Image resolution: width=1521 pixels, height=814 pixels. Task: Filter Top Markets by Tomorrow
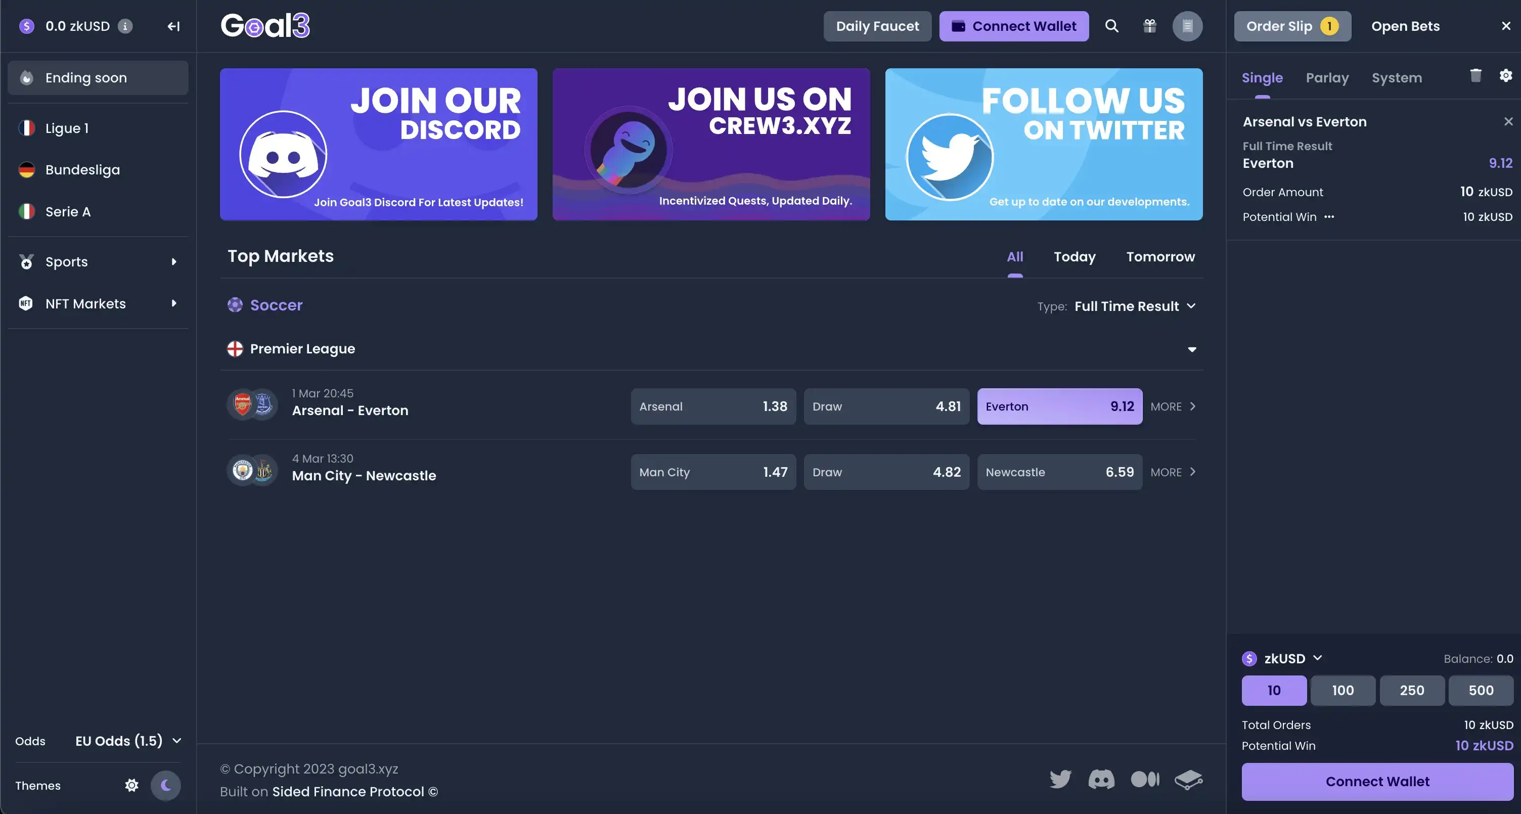pyautogui.click(x=1160, y=257)
